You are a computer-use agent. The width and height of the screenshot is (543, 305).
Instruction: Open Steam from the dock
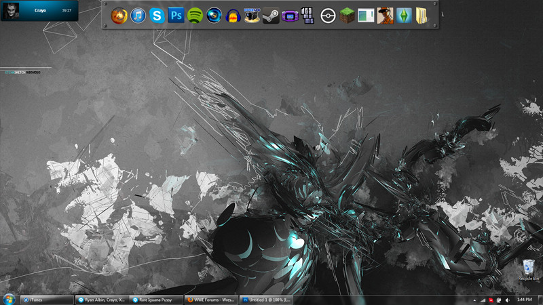click(x=270, y=15)
